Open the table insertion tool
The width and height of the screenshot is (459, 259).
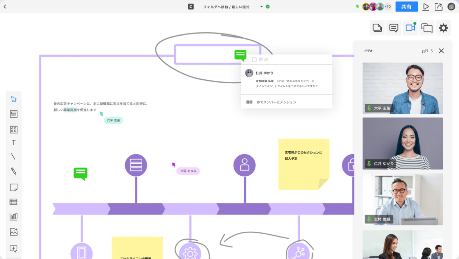click(13, 202)
